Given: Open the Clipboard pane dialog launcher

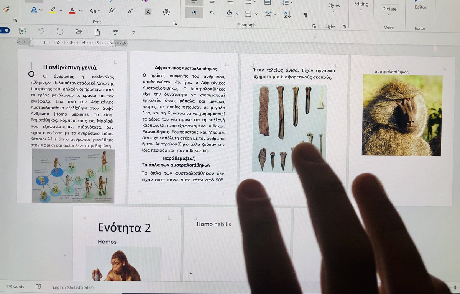Looking at the screenshot, I should click(15, 20).
